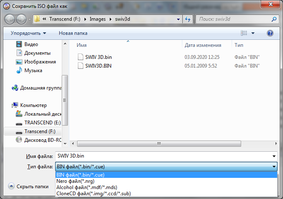Select Images segment in address breadcrumb
283x199 pixels.
tap(97, 19)
